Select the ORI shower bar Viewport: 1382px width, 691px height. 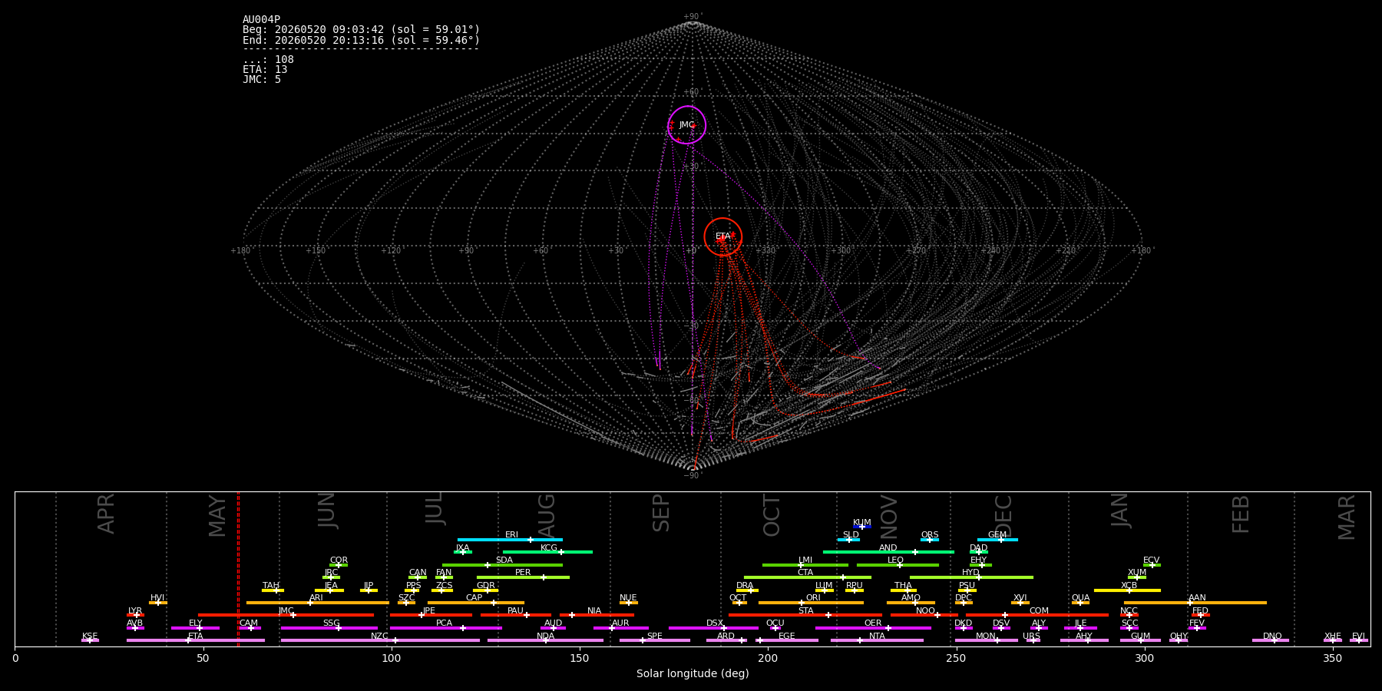pyautogui.click(x=811, y=603)
